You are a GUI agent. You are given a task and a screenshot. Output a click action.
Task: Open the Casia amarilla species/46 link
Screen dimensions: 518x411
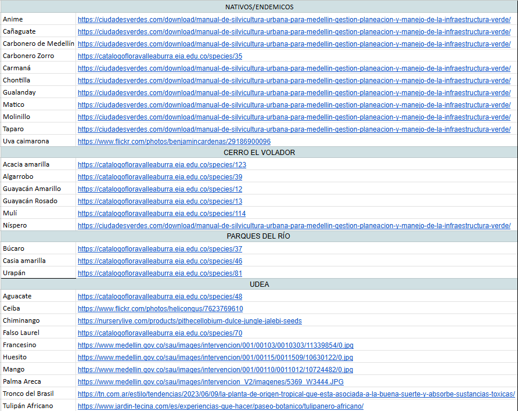[x=160, y=261]
